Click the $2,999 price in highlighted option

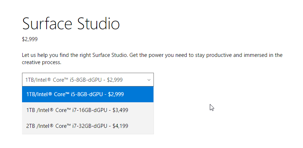click(x=116, y=94)
